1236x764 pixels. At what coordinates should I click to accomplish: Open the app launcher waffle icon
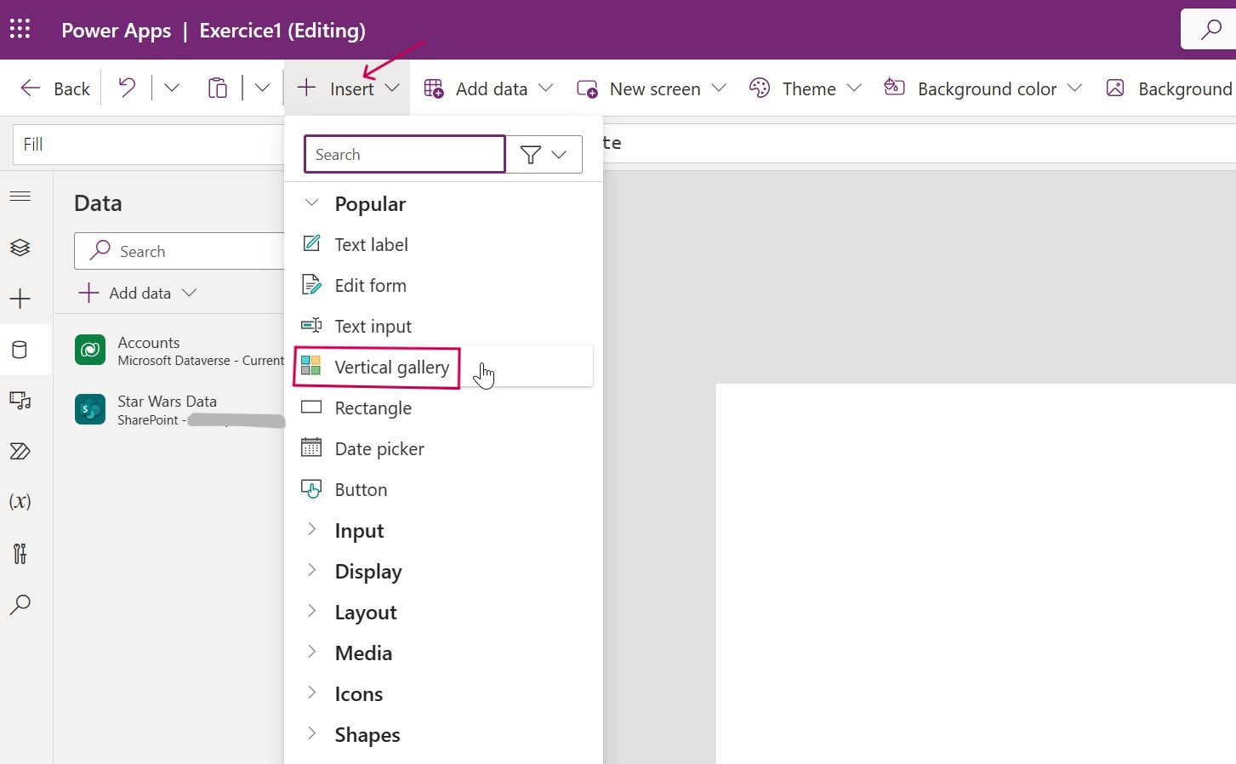(x=20, y=30)
